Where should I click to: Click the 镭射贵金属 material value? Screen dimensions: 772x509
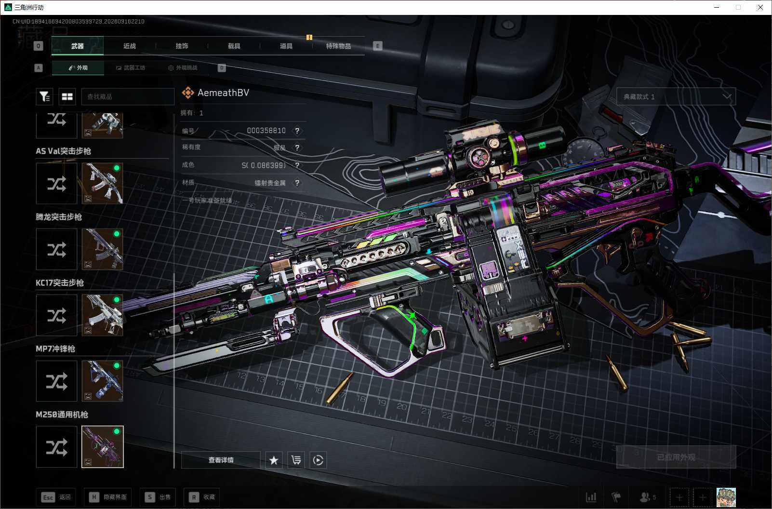coord(270,183)
